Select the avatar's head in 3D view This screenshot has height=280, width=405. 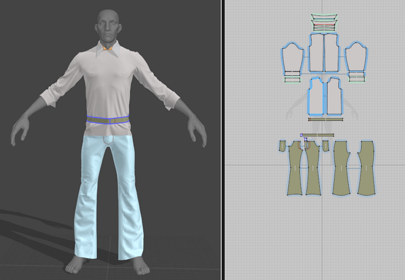pos(108,25)
